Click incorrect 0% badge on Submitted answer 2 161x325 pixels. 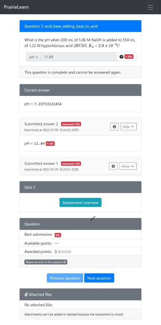point(71,124)
